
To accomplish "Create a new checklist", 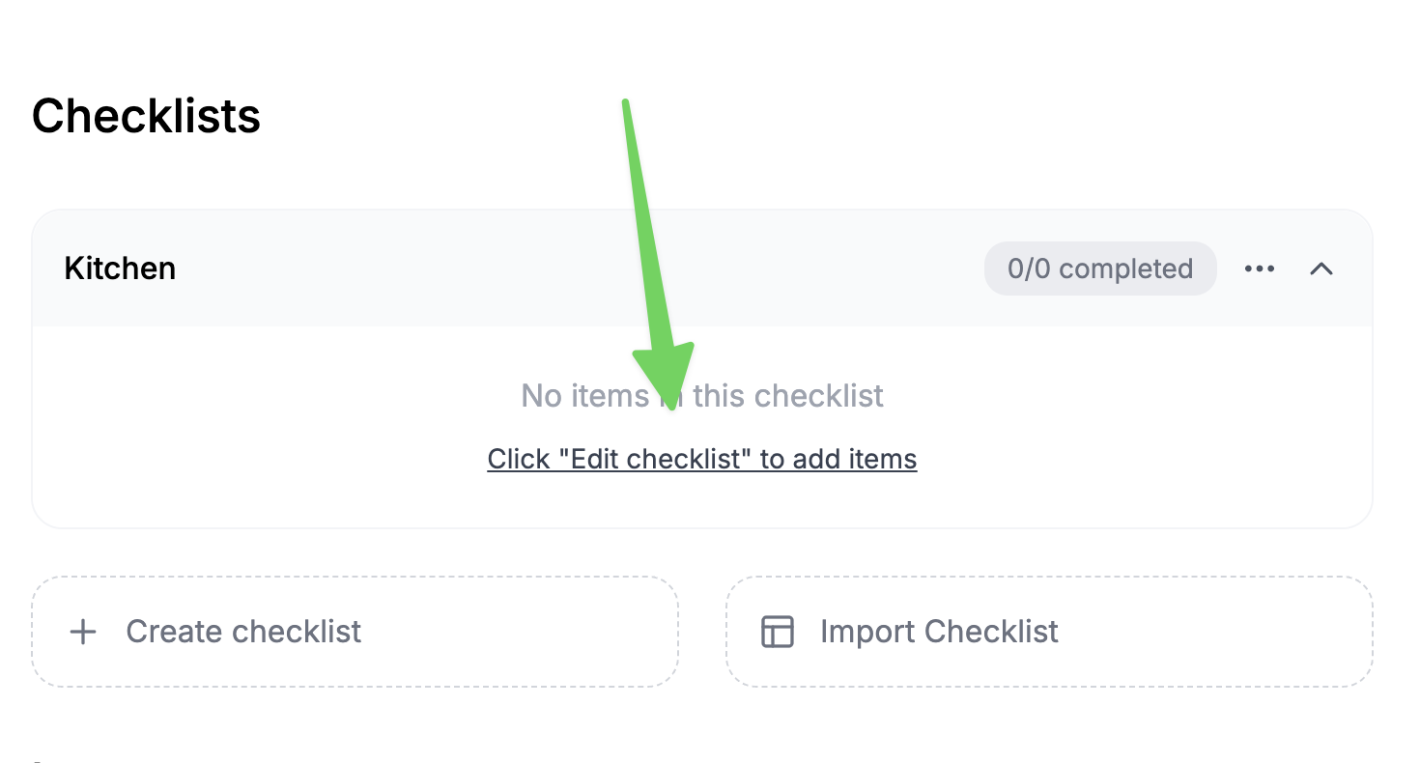I will pos(355,632).
